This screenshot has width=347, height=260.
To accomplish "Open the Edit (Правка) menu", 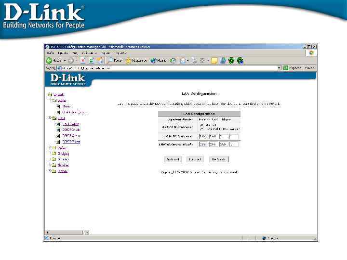I will coord(63,53).
